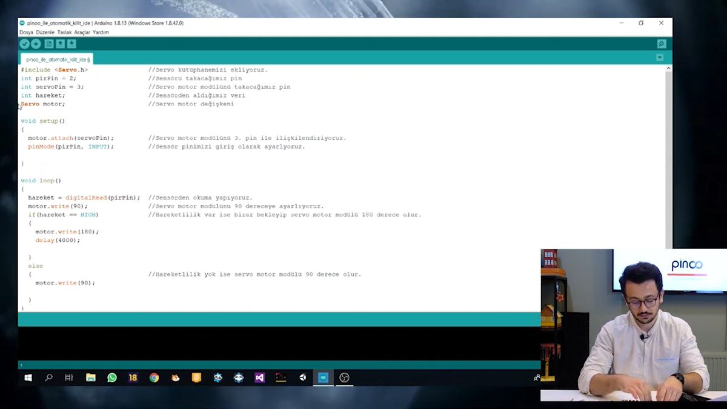The width and height of the screenshot is (727, 409).
Task: Save the sketch with the Save icon
Action: pos(71,44)
